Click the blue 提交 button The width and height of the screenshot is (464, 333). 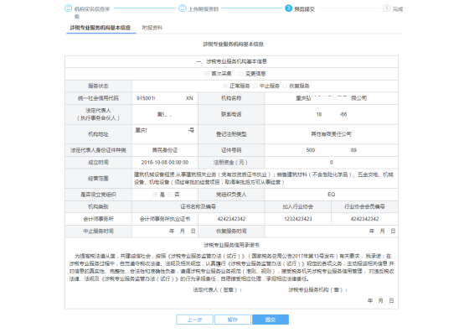coord(271,320)
